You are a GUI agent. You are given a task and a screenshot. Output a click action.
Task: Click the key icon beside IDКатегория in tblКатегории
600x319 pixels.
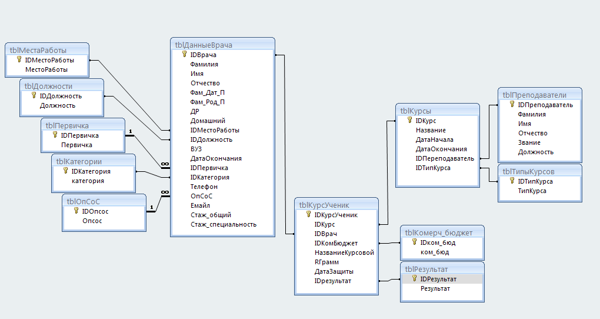(65, 171)
